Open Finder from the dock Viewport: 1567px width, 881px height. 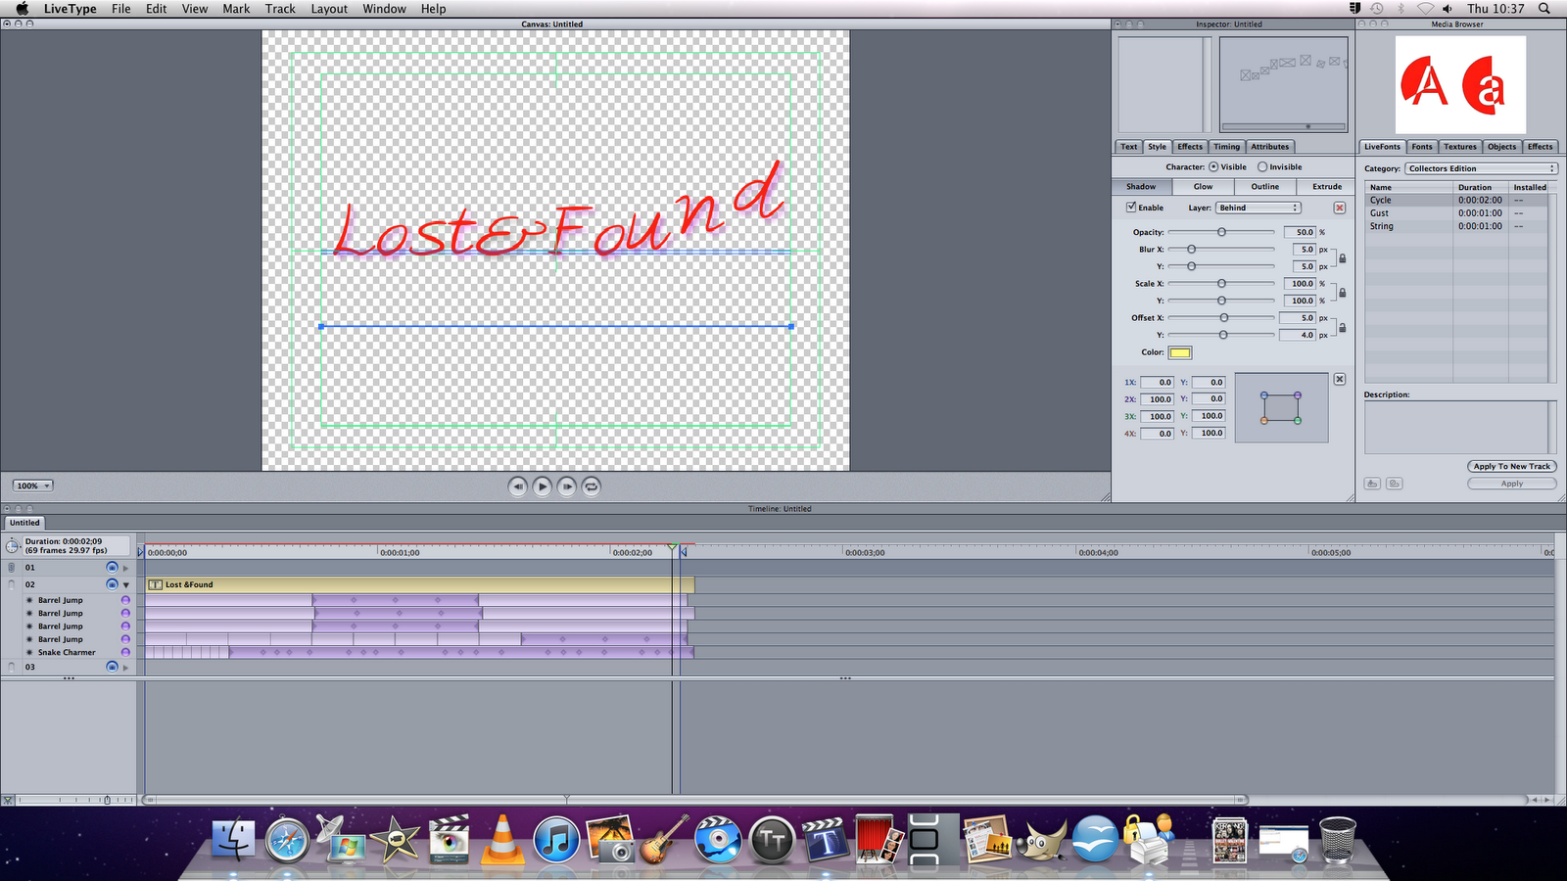[x=233, y=839]
